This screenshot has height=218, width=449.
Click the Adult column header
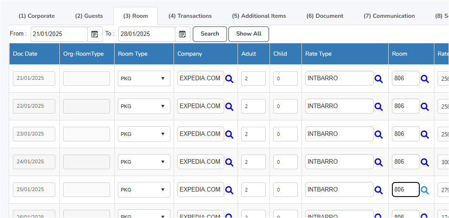[x=254, y=54]
